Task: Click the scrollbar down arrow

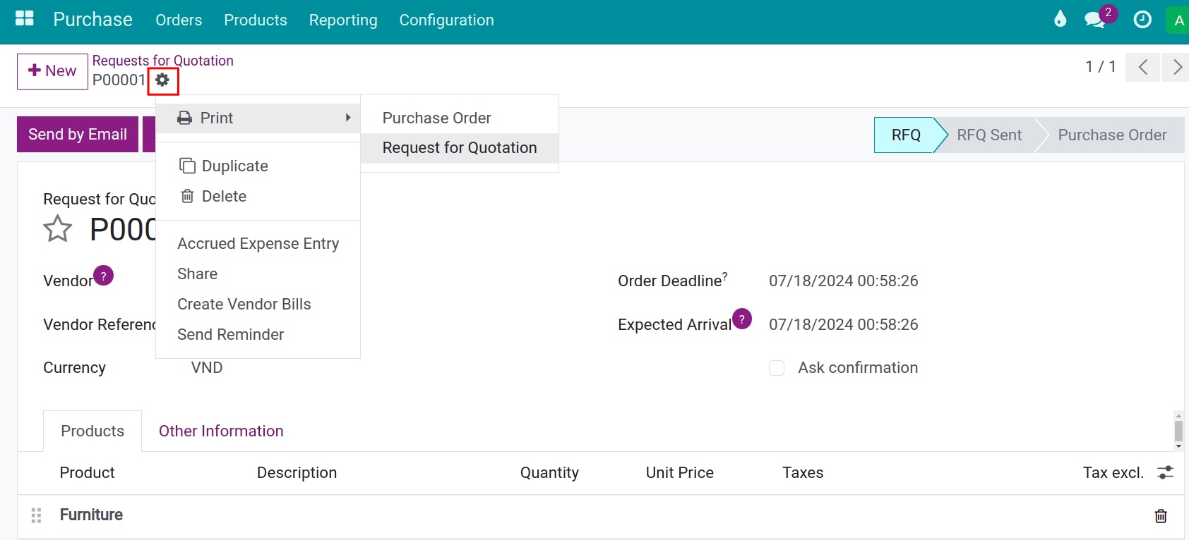Action: point(1178,446)
